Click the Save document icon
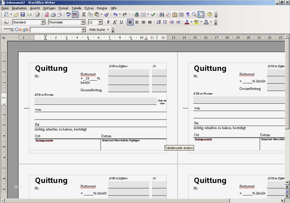The height and width of the screenshot is (203, 290). click(x=22, y=15)
